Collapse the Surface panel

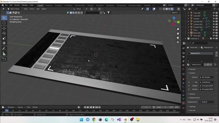[x=192, y=73]
